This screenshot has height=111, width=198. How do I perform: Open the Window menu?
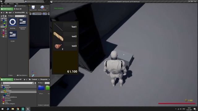11,4
